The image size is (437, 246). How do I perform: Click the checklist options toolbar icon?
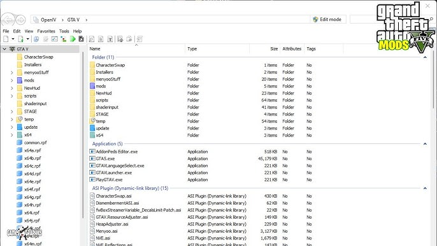[55, 39]
